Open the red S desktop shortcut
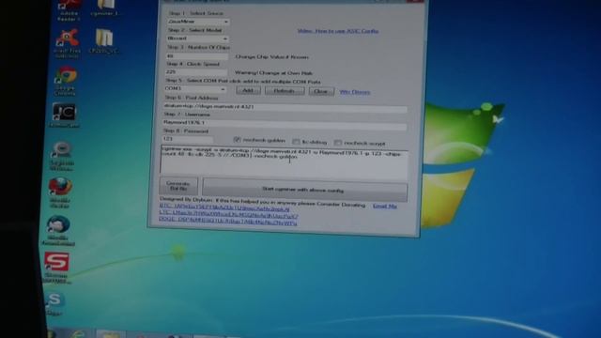The width and height of the screenshot is (601, 338). coord(57,267)
